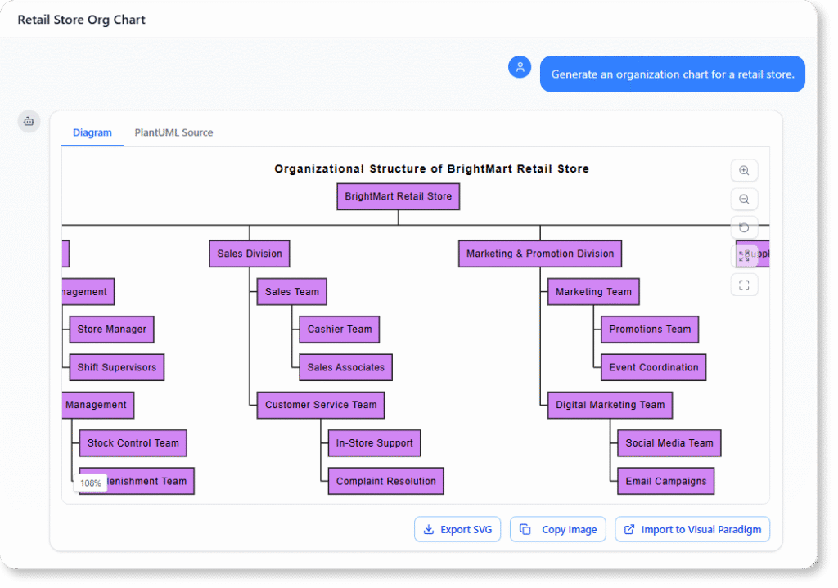Click the Sales Division node

[x=249, y=254]
